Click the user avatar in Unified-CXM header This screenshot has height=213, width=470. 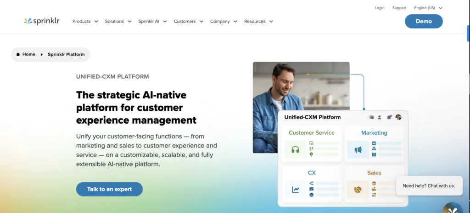(398, 117)
